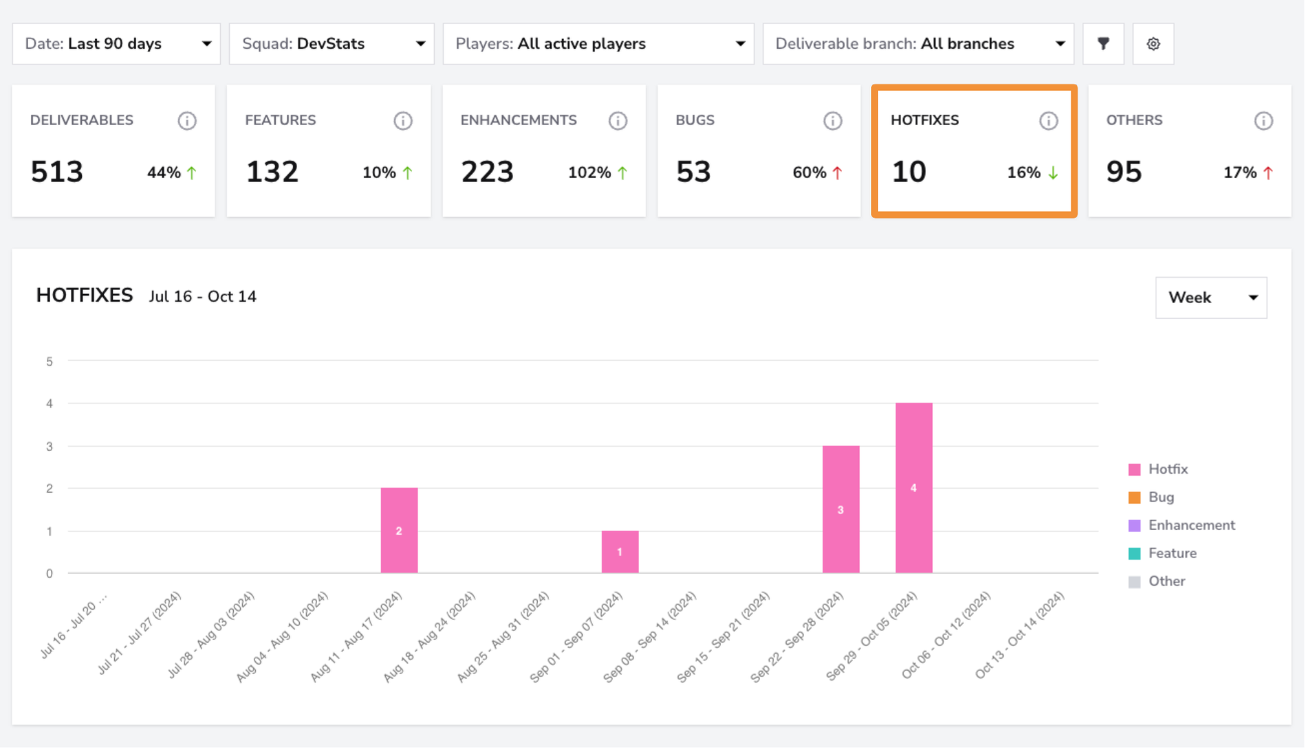The width and height of the screenshot is (1305, 748).
Task: Click the Others info icon
Action: (x=1264, y=121)
